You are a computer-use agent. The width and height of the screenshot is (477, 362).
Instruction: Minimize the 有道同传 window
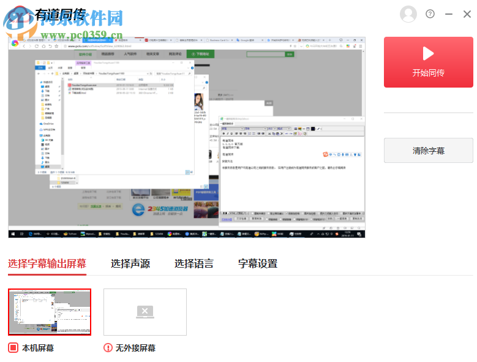tap(448, 14)
